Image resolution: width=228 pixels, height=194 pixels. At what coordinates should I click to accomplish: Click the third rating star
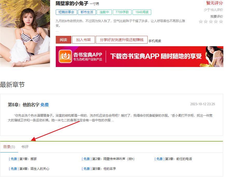211,22
